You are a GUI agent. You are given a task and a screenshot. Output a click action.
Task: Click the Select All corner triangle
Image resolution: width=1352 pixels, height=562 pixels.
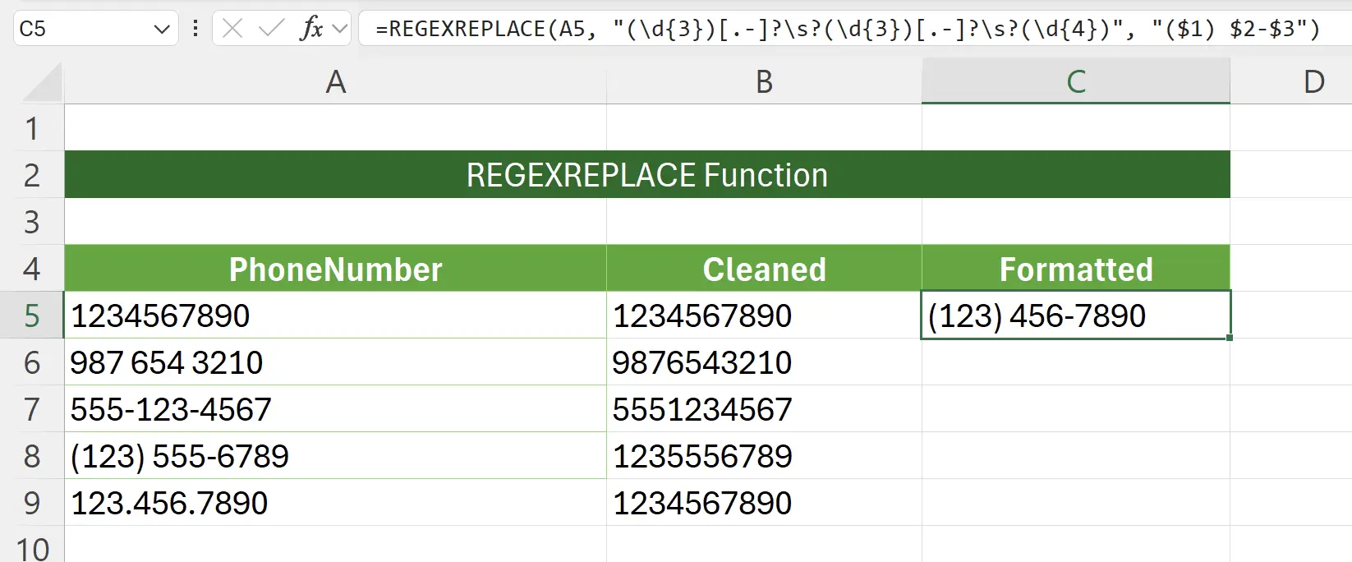(x=41, y=81)
